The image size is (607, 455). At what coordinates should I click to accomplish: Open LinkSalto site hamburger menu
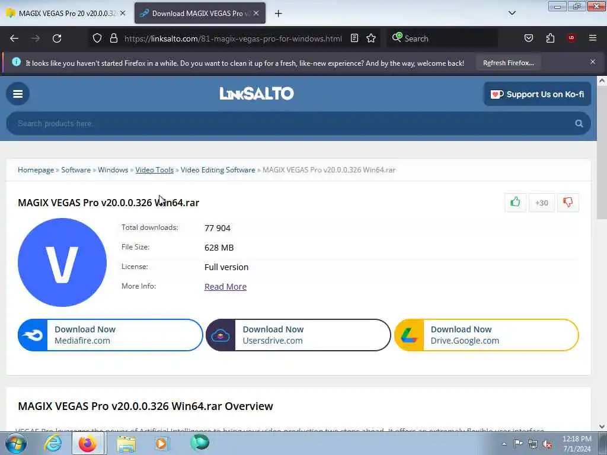tap(18, 94)
